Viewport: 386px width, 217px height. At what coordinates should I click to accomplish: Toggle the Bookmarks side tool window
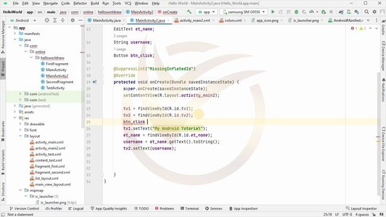(3, 131)
